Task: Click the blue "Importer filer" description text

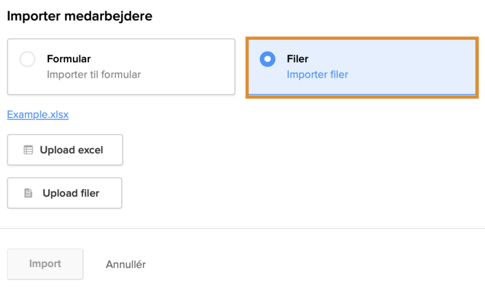Action: [x=318, y=75]
